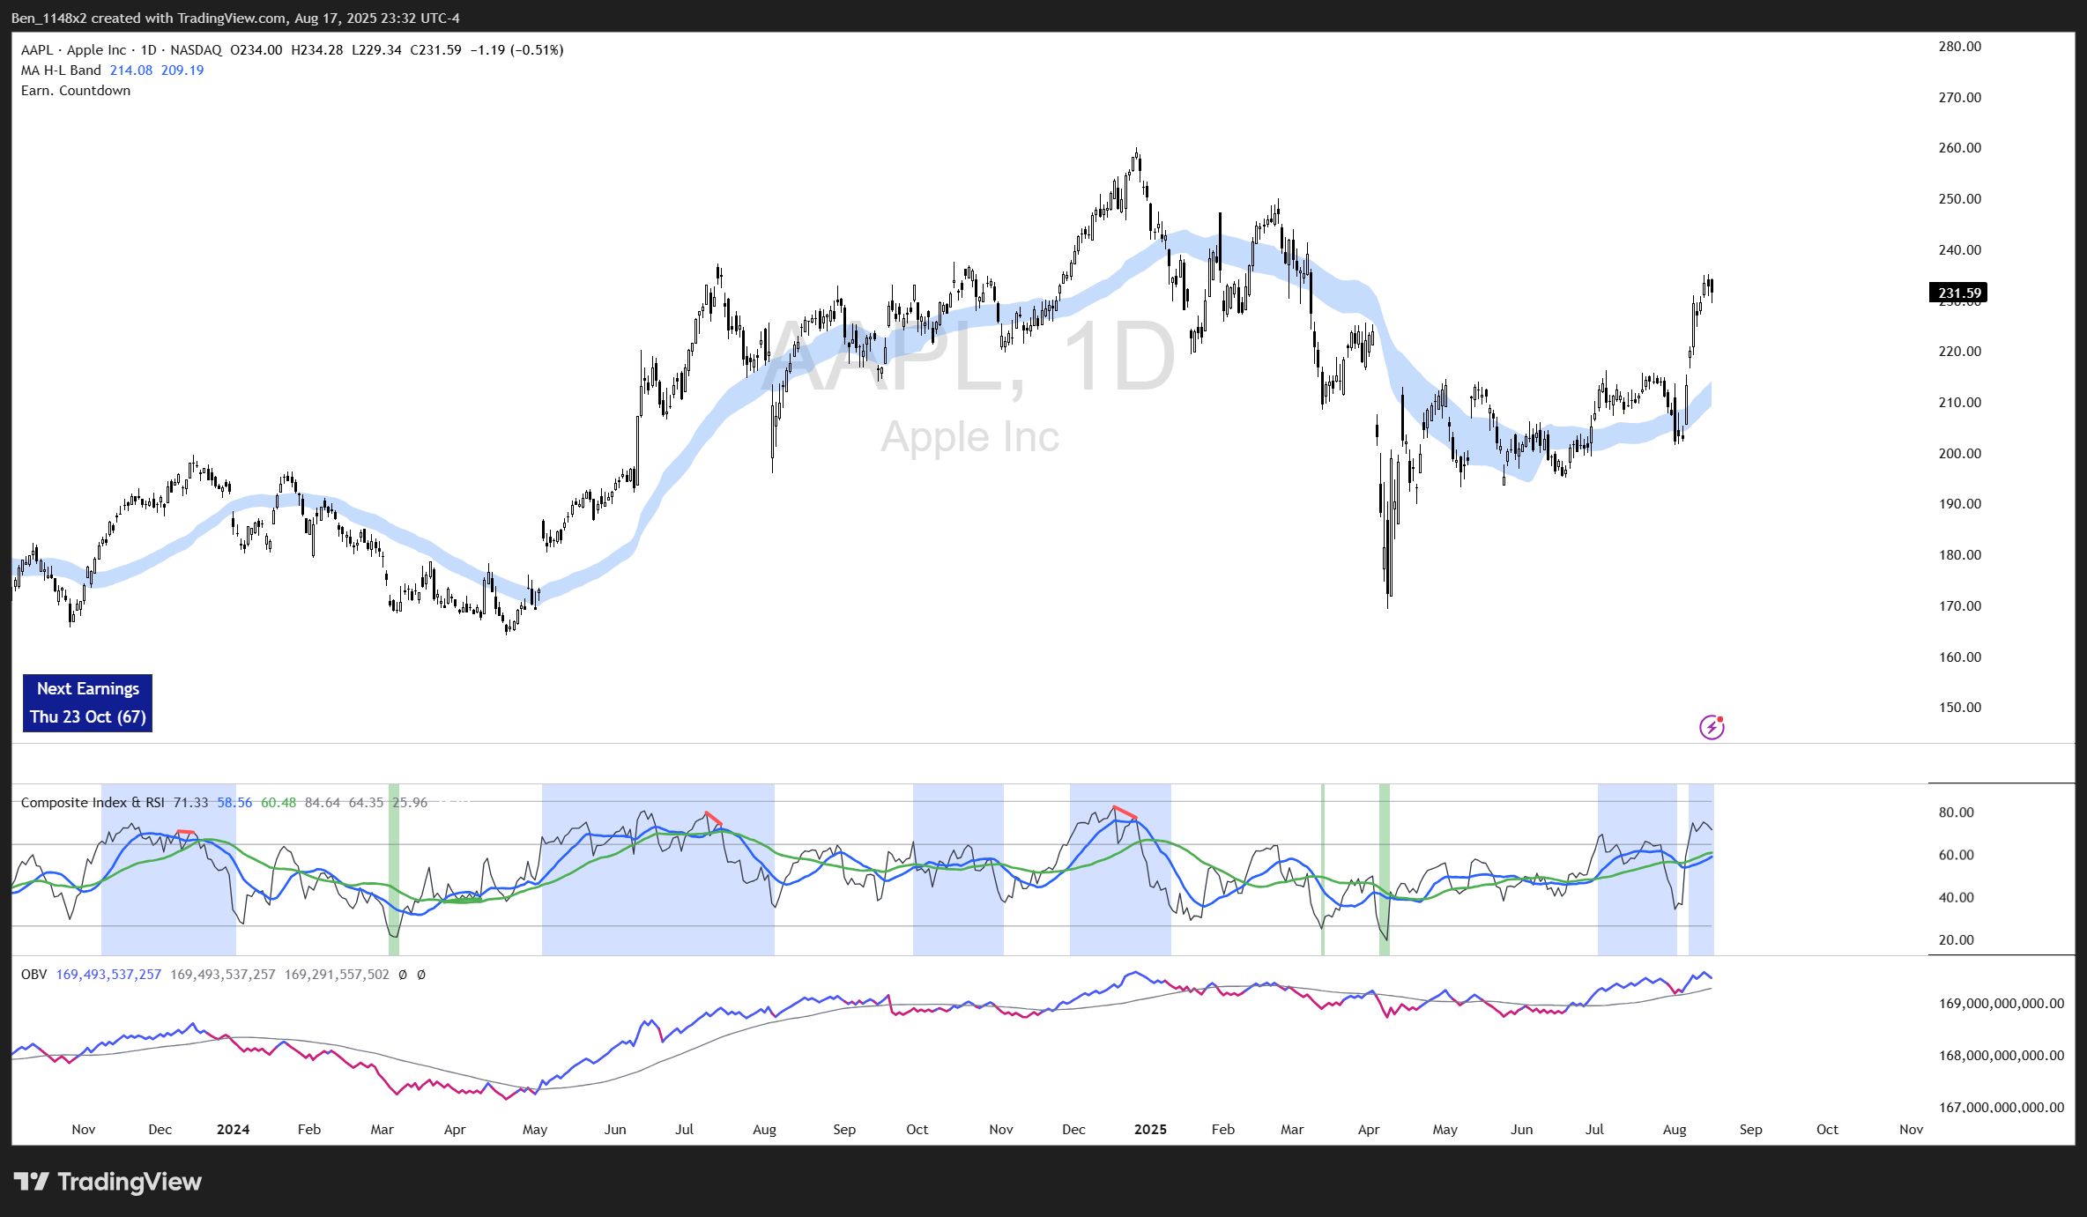Select the OBV indicator legend title

[x=33, y=975]
